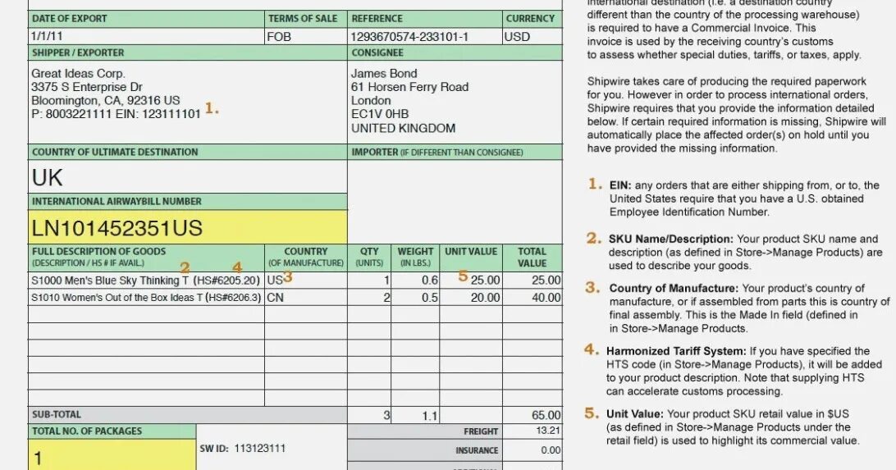Click the total packages value 1
Screen dimensions: 896x470
(x=39, y=458)
